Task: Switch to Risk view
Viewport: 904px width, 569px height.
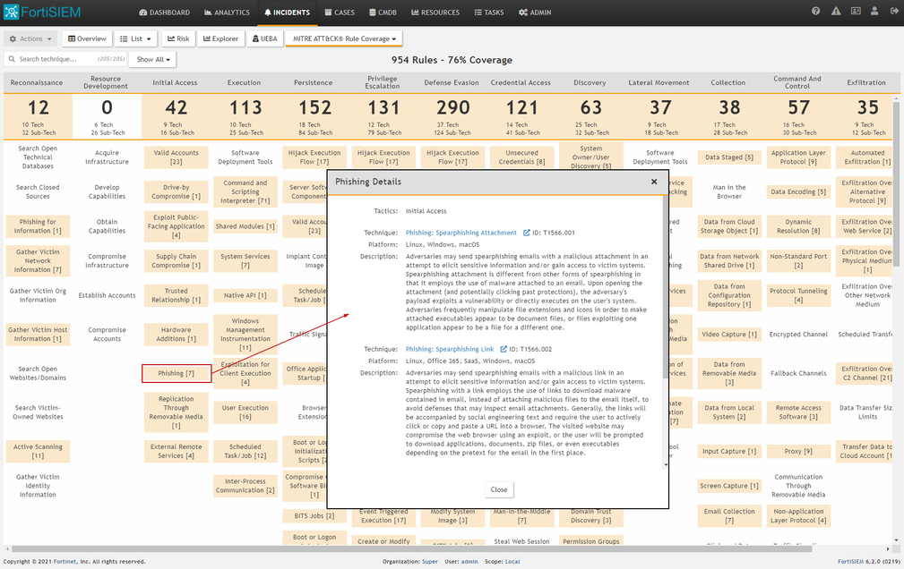Action: 178,38
